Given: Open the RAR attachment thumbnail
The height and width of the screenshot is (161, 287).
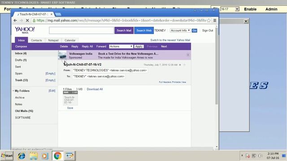Looking at the screenshot, I should click(70, 98).
